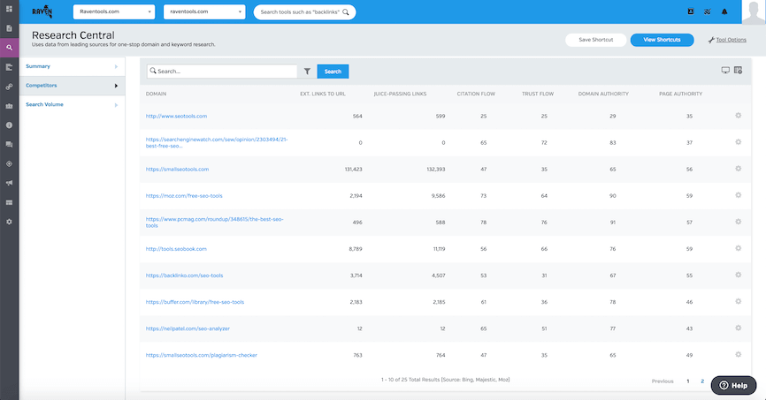
Task: Open the briefcase sidebar icon
Action: pyautogui.click(x=9, y=106)
